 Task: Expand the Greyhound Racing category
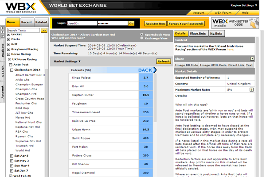tap(8, 49)
